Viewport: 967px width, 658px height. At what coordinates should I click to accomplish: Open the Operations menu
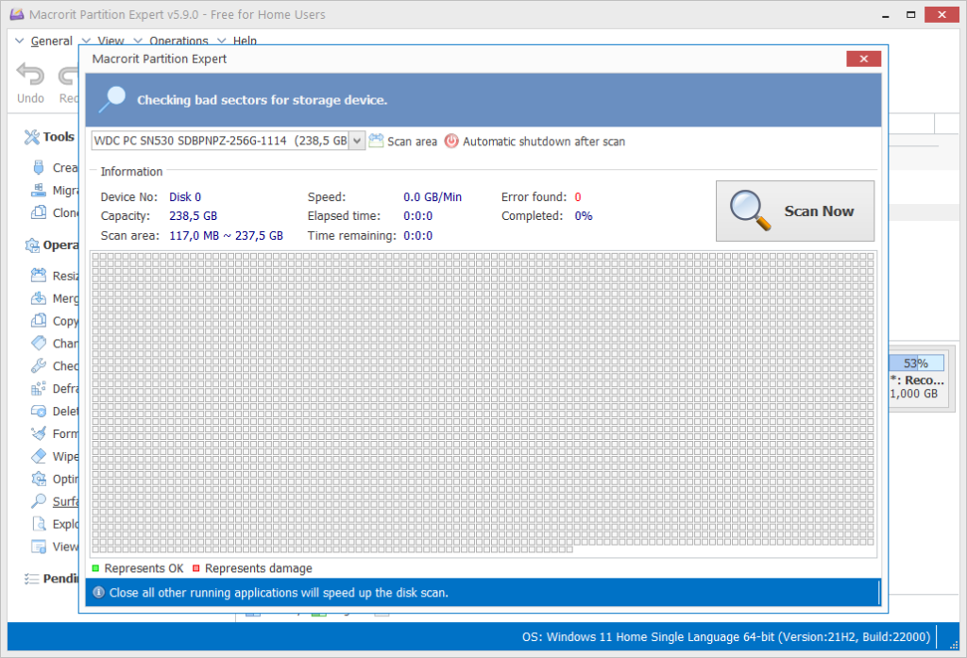click(178, 41)
